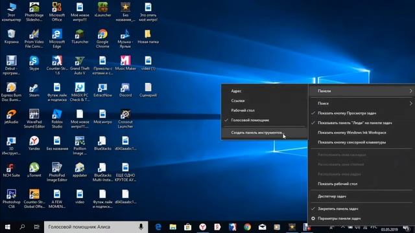Open Параметры панели задач entry

tap(361, 219)
